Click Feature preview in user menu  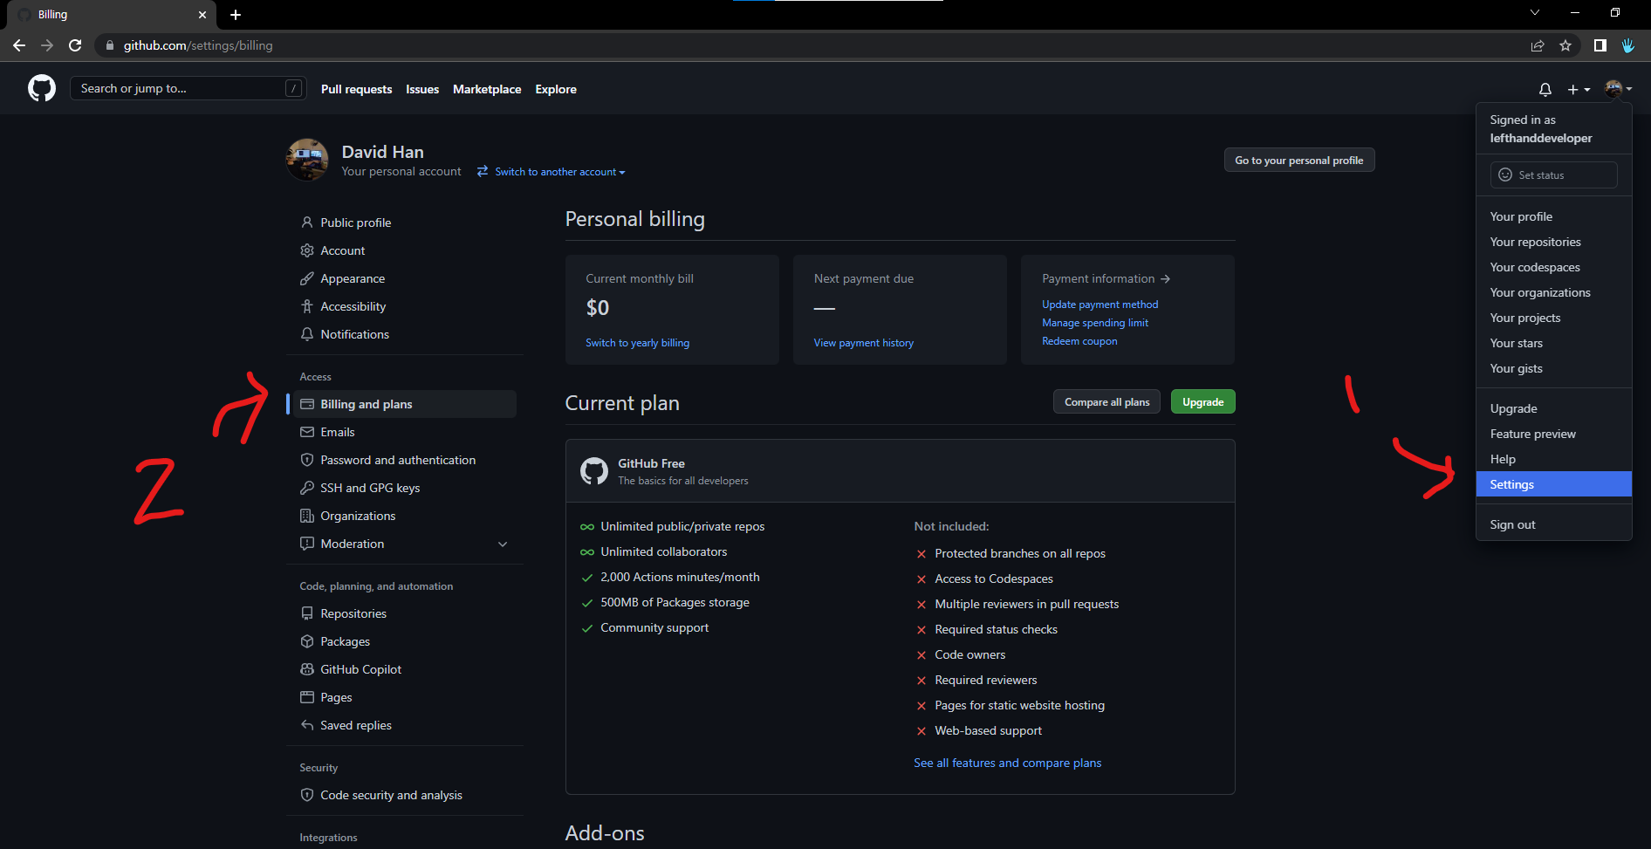click(x=1554, y=434)
